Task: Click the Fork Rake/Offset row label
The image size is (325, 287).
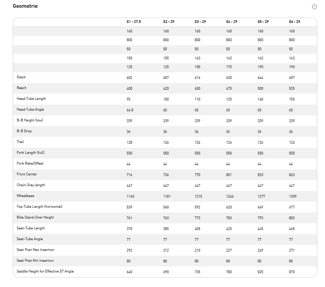Action: (30, 164)
